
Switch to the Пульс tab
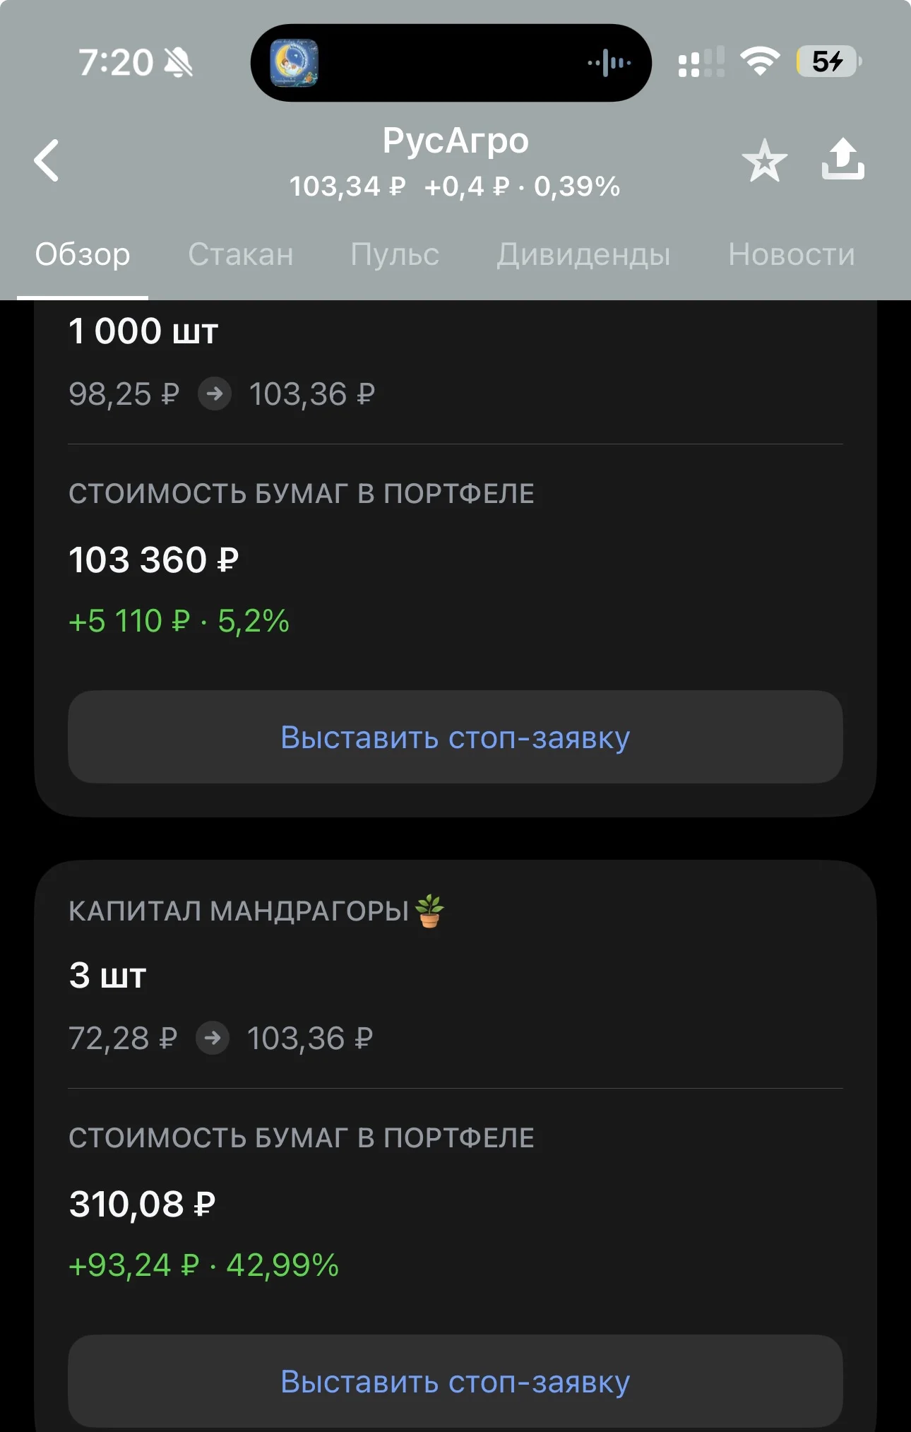click(x=395, y=254)
